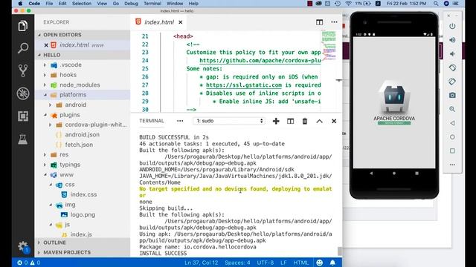Close index.html in Open Editors list

pyautogui.click(x=46, y=45)
